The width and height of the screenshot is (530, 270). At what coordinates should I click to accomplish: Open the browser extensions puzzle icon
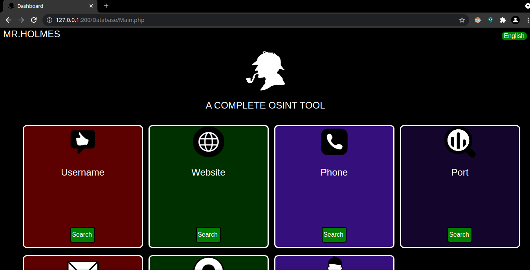pyautogui.click(x=502, y=20)
